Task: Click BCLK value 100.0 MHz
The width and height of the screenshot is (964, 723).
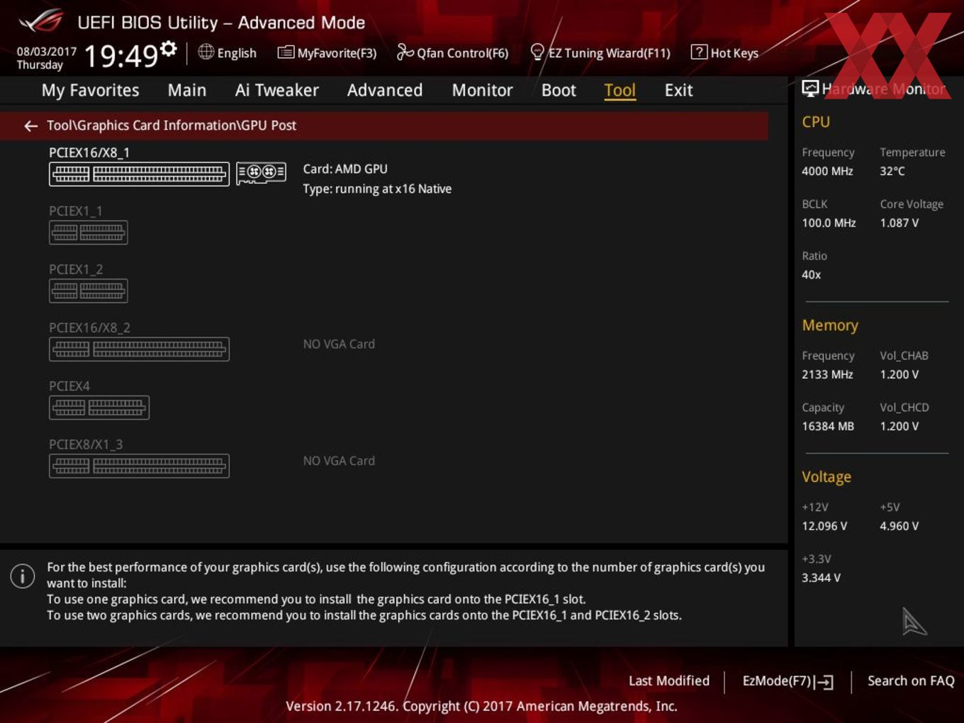Action: (x=829, y=223)
